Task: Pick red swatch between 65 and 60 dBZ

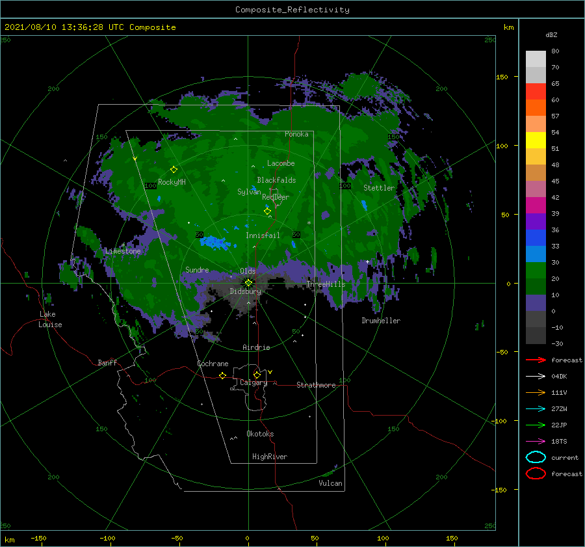Action: coord(536,92)
